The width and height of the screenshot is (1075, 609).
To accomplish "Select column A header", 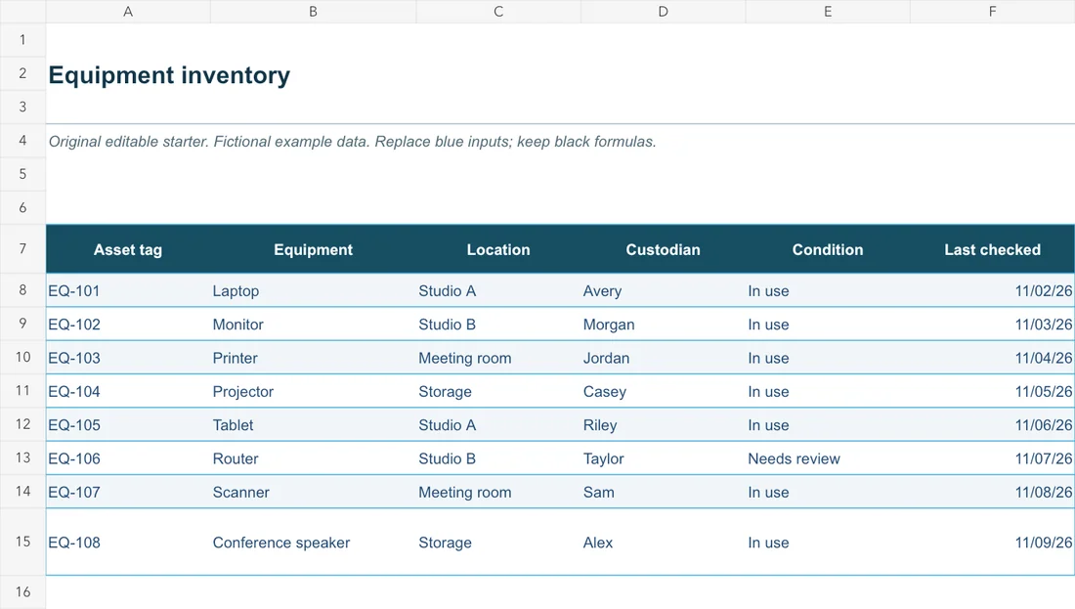I will [128, 12].
